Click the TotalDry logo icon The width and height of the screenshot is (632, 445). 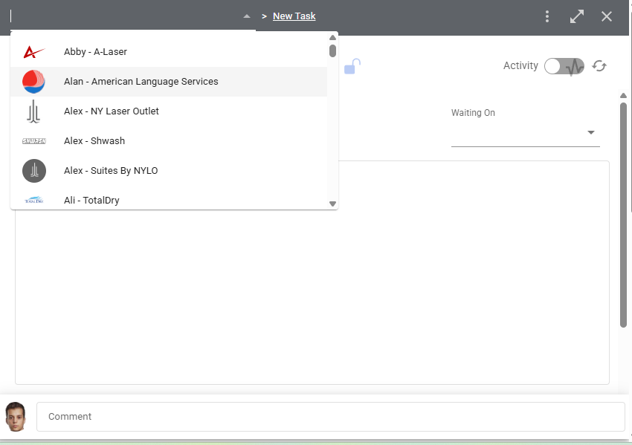[34, 200]
